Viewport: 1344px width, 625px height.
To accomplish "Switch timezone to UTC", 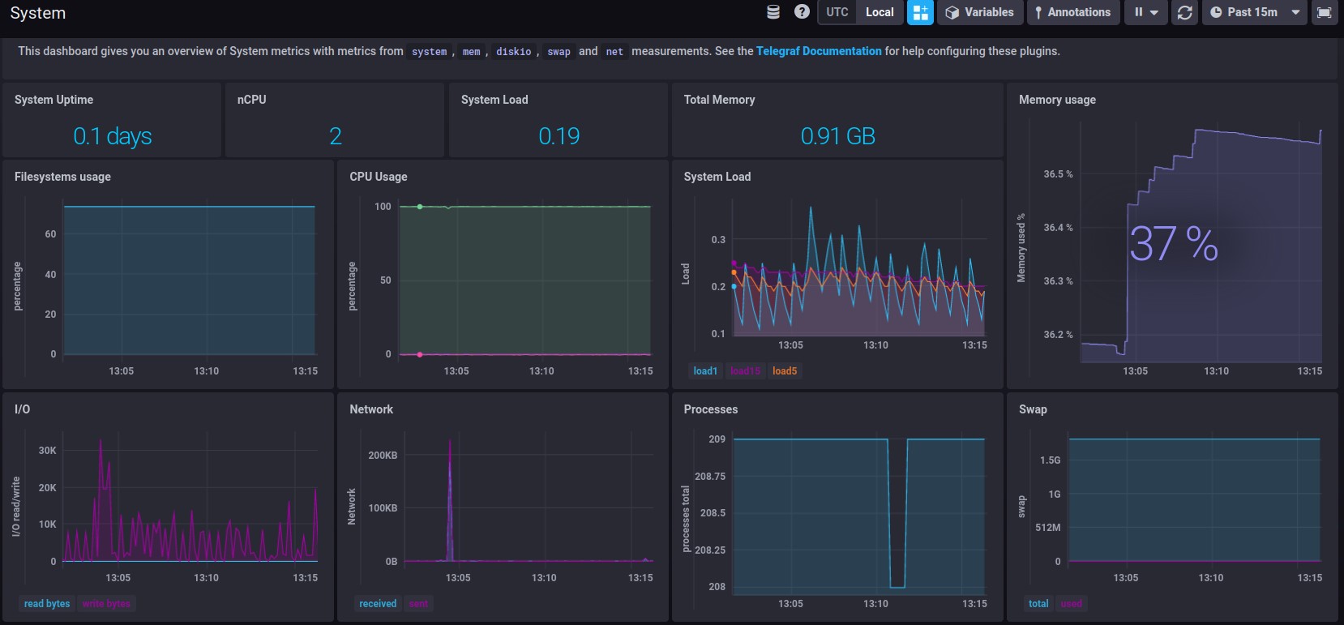I will coord(837,12).
